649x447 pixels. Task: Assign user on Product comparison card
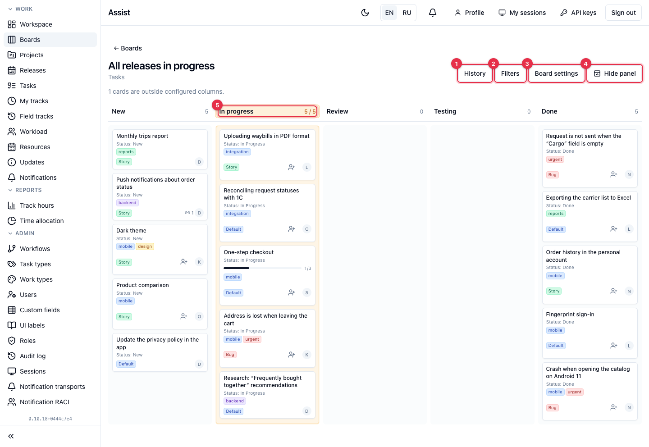coord(184,316)
